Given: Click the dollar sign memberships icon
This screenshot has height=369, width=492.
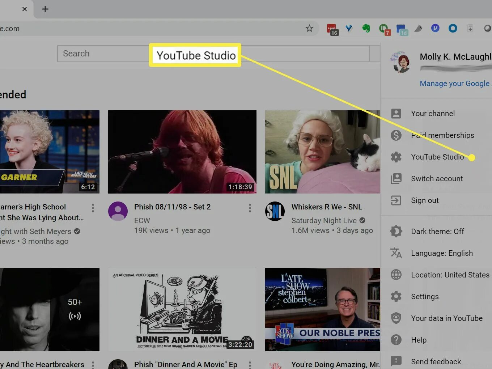Looking at the screenshot, I should coord(396,135).
